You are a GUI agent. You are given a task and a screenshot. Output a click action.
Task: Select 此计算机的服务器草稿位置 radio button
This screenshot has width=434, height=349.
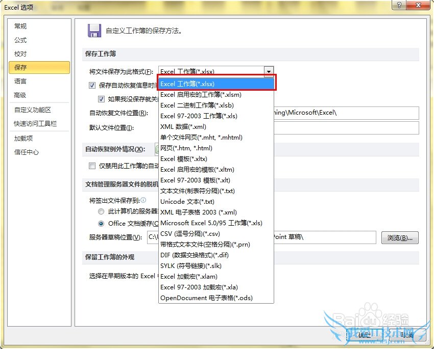[x=101, y=211]
